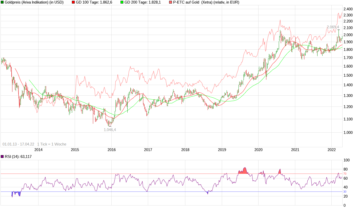Click the date range 01.01.13 - 17.04.22 text

coord(18,144)
